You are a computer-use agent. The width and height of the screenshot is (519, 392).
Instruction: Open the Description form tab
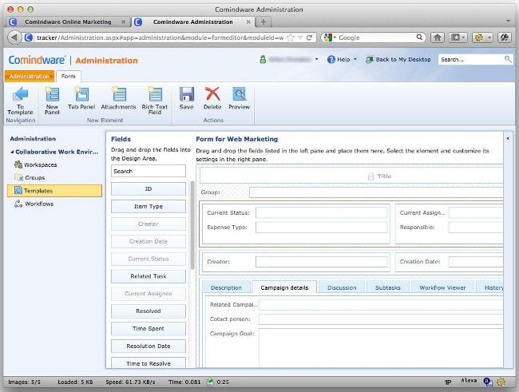pyautogui.click(x=227, y=287)
